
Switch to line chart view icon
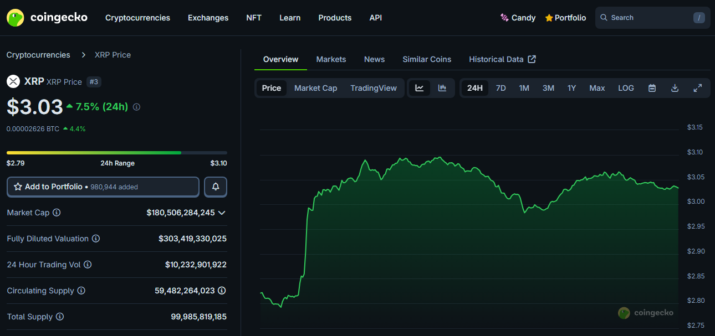pyautogui.click(x=420, y=88)
